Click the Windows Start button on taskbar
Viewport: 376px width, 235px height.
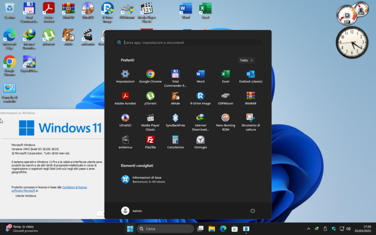pos(130,229)
